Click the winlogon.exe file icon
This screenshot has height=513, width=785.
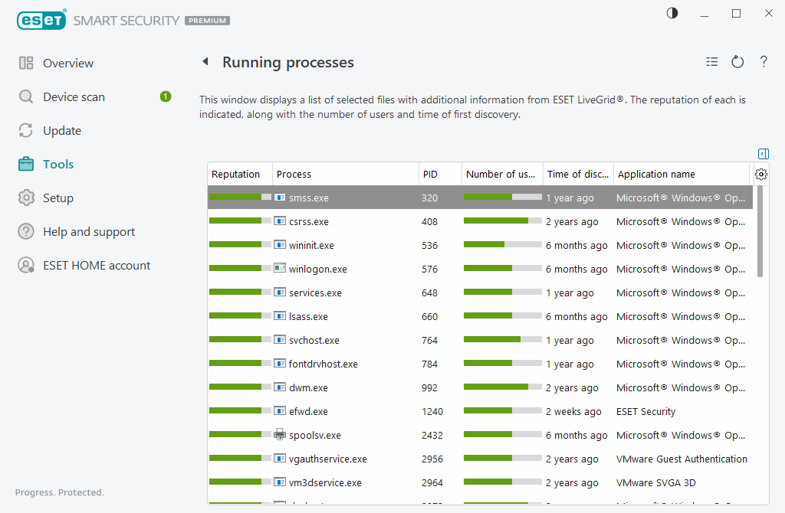280,268
